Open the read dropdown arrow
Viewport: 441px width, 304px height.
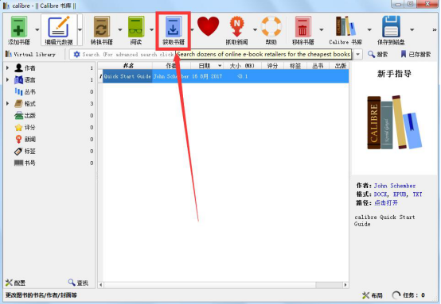(151, 29)
